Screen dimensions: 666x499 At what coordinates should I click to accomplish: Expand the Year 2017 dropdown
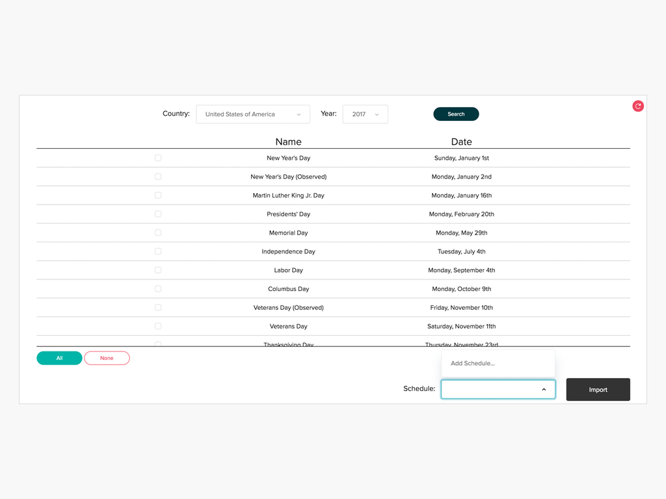365,114
